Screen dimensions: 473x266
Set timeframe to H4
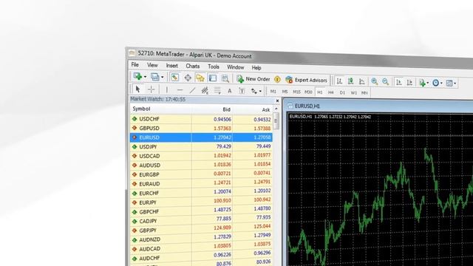point(331,92)
